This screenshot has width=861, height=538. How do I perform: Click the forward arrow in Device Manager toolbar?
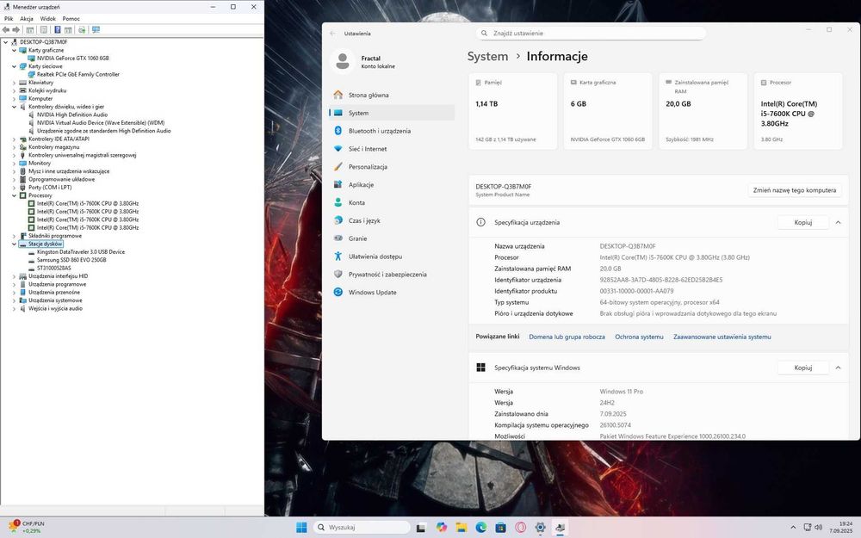15,29
